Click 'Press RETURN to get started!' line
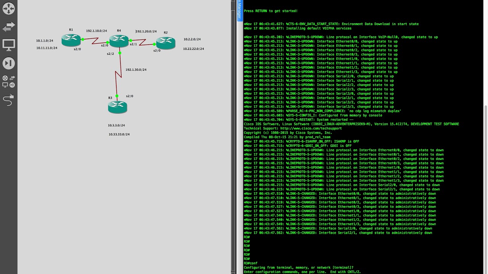 tap(271, 11)
